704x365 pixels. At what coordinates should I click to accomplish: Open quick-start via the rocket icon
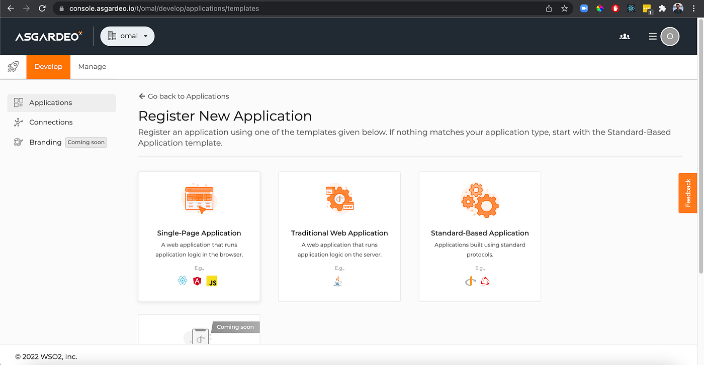pos(13,66)
